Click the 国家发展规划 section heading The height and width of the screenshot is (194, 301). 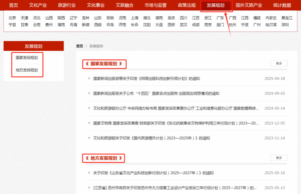[104, 64]
